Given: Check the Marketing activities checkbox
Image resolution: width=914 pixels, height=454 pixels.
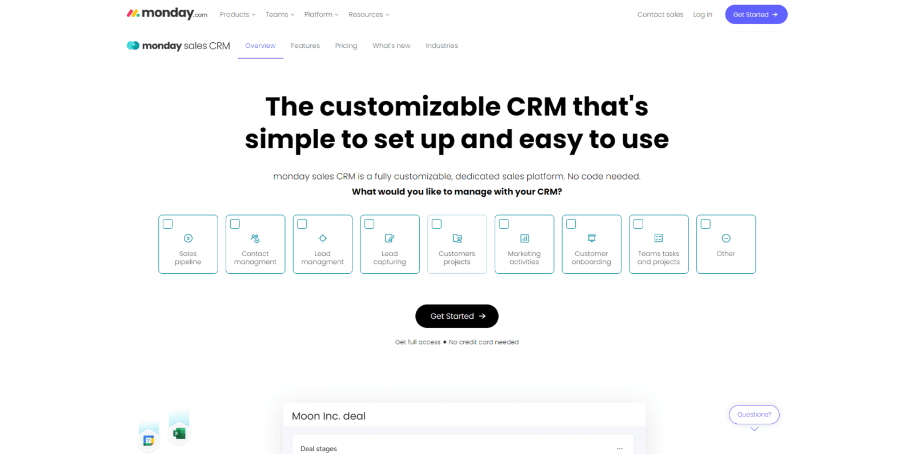Looking at the screenshot, I should [504, 224].
